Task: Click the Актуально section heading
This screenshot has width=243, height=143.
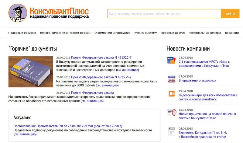Action: (22, 117)
